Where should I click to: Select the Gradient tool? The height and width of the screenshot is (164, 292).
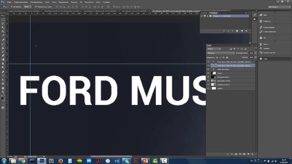click(3, 60)
